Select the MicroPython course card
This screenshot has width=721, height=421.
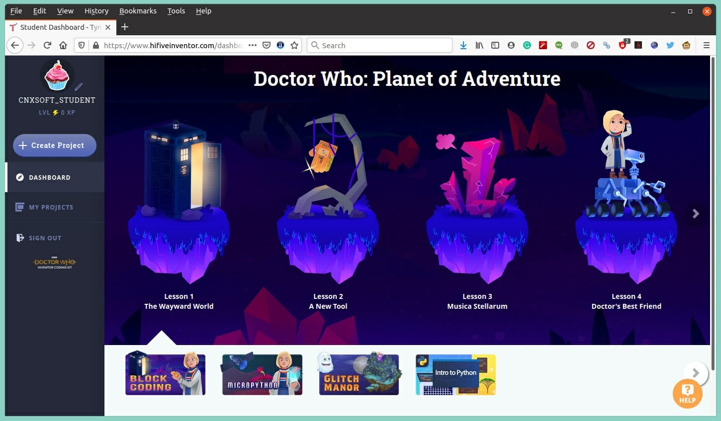point(262,374)
